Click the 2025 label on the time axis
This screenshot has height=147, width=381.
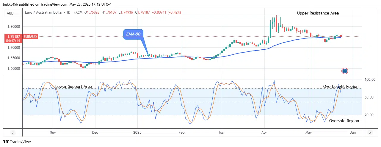click(x=137, y=133)
